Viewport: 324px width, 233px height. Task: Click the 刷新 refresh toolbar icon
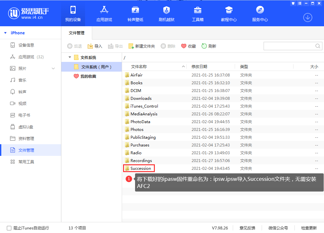tap(209, 46)
